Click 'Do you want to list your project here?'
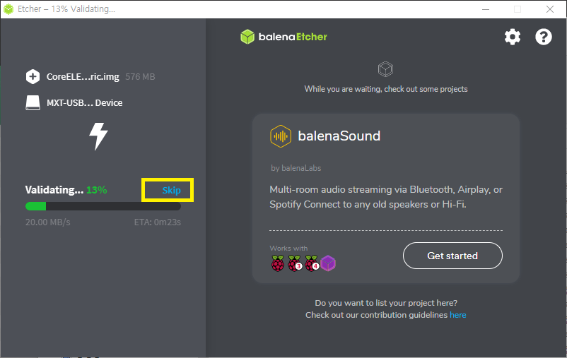 point(386,303)
